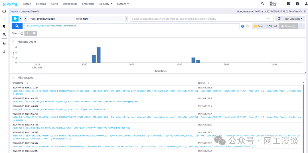The width and height of the screenshot is (308, 153).
Task: Click the 'From: 30 minutes ago' range text
Action: click(42, 19)
